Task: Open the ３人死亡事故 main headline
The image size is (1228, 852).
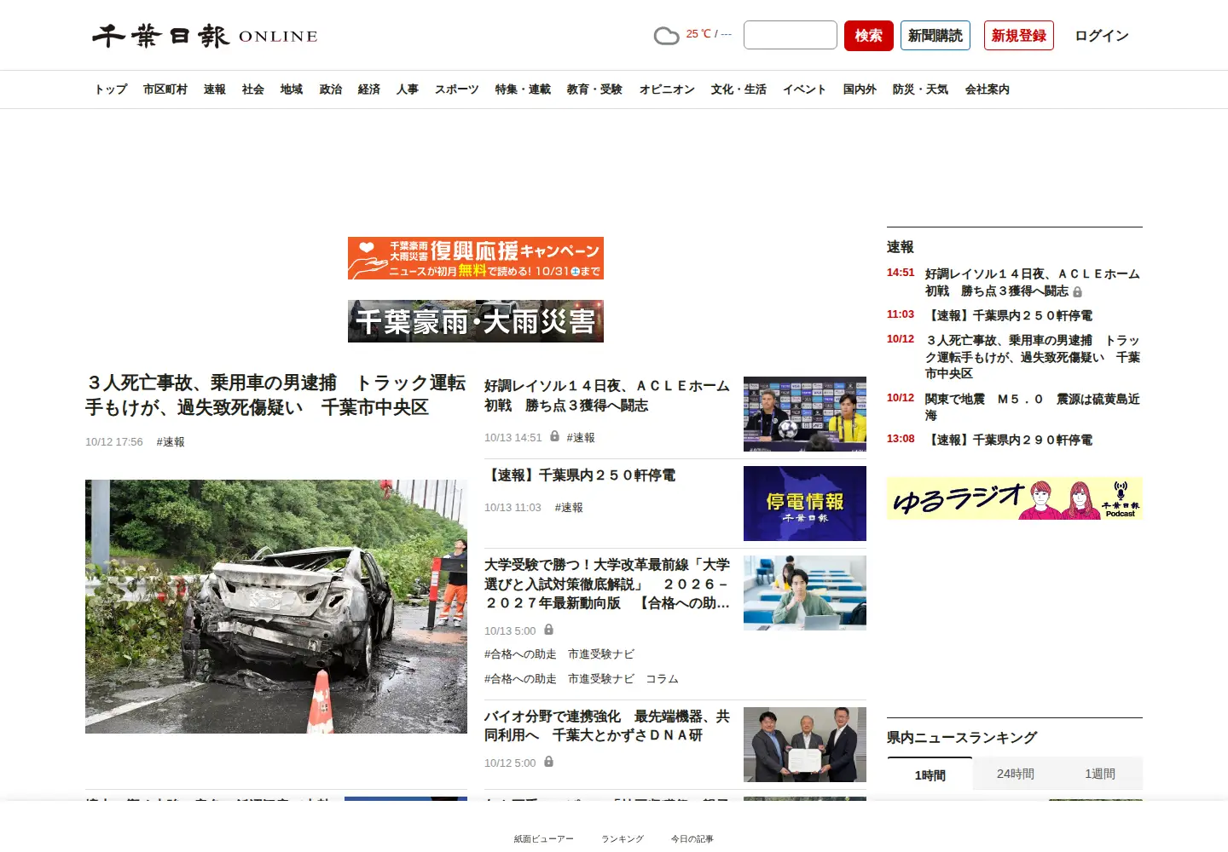Action: tap(275, 394)
